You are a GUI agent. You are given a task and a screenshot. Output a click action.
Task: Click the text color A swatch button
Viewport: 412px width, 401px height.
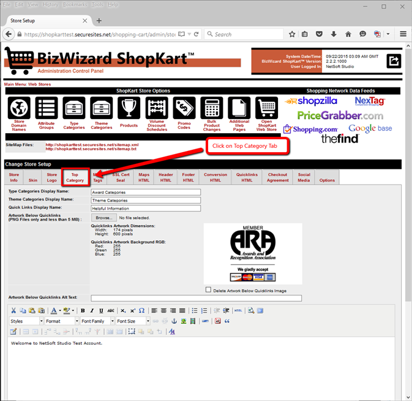[54, 311]
